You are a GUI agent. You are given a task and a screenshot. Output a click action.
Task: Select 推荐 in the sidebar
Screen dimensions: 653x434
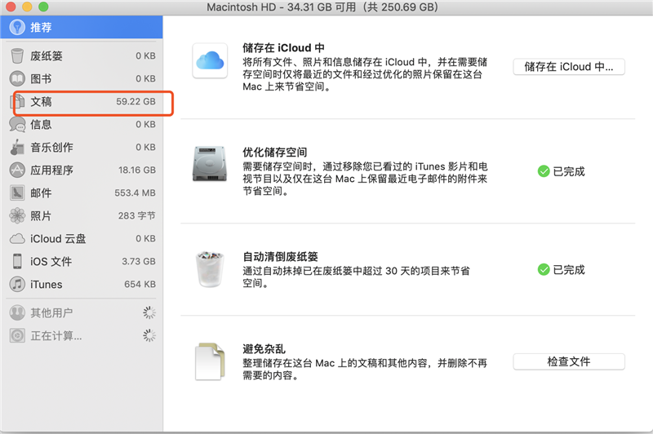(x=82, y=27)
